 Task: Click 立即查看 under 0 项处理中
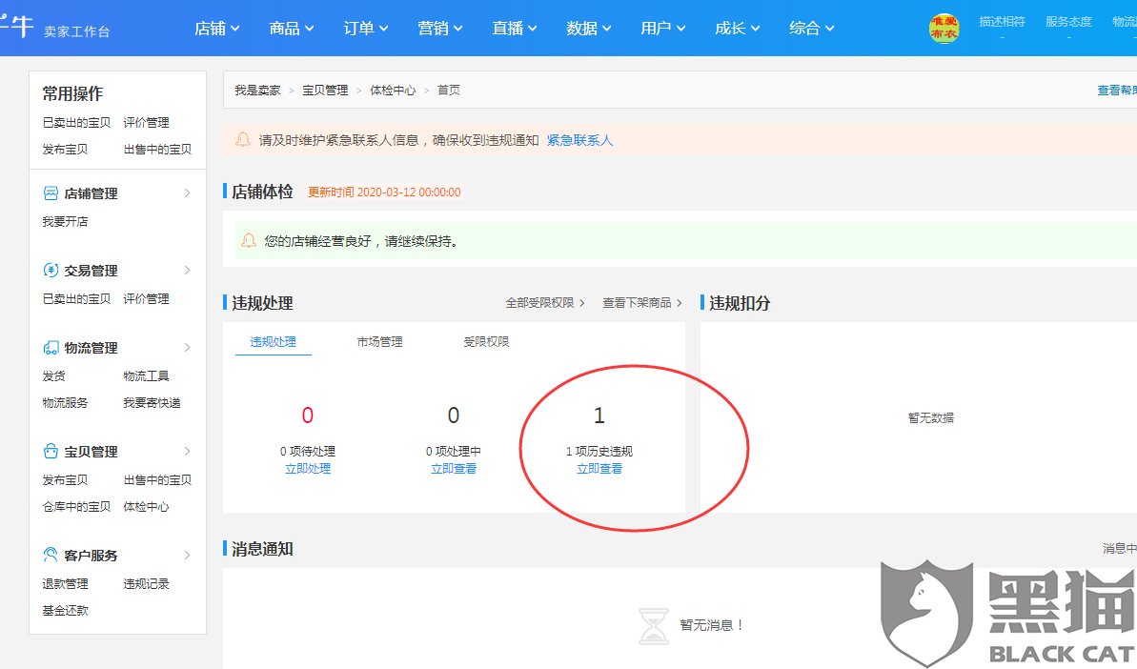point(454,469)
